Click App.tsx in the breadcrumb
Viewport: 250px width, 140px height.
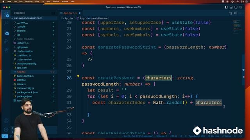click(x=69, y=18)
